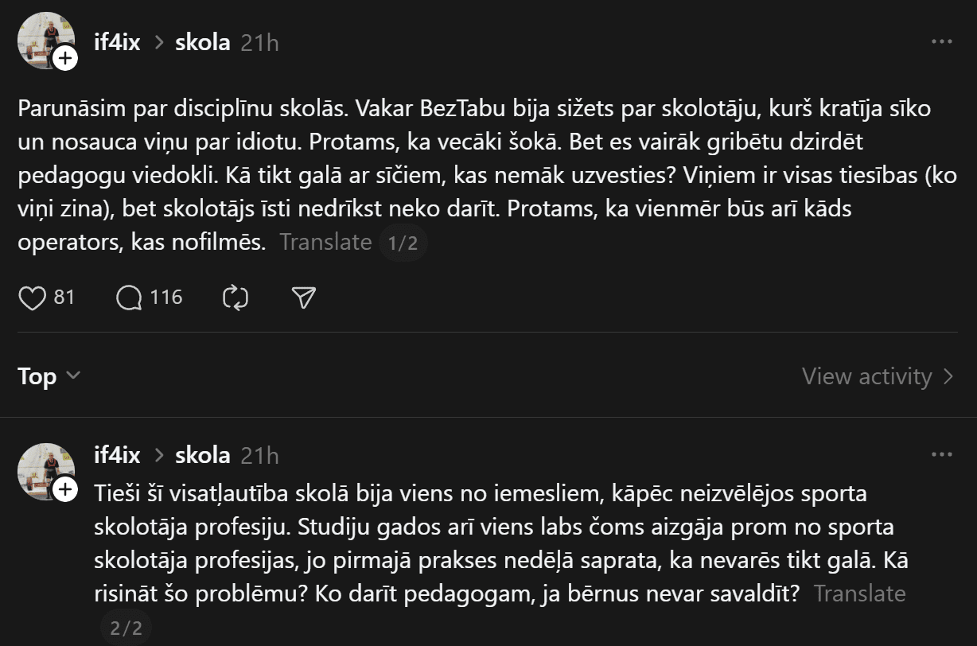
Task: Like the first post with heart icon
Action: (x=32, y=298)
